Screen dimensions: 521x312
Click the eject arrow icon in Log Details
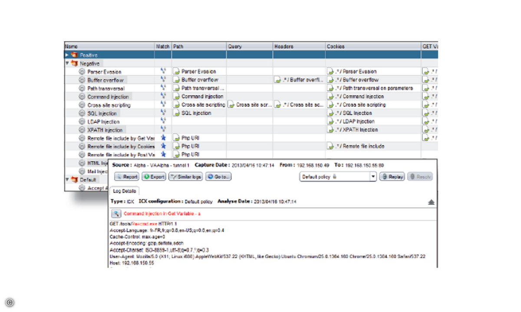coord(431,202)
